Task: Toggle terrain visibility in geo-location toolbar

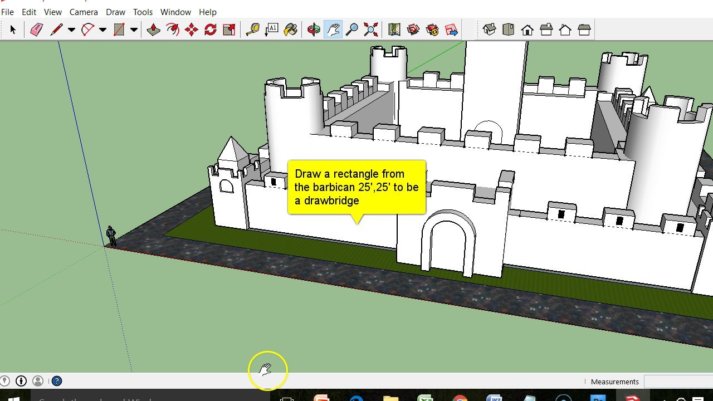Action: (413, 30)
